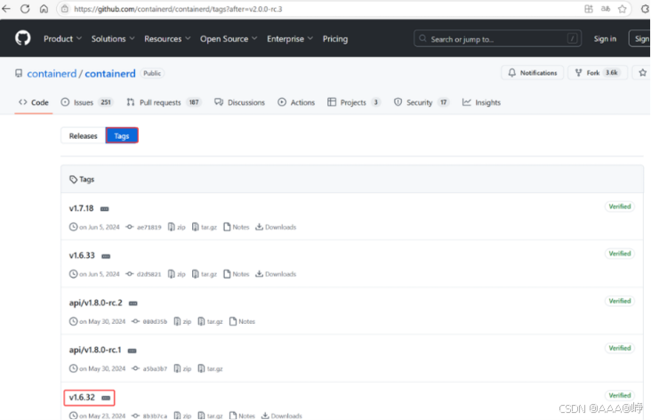Image resolution: width=651 pixels, height=420 pixels.
Task: Open the Issues tab
Action: [87, 102]
